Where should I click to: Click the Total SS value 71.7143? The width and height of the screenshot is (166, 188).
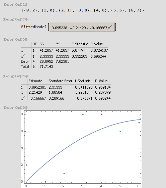point(46,66)
